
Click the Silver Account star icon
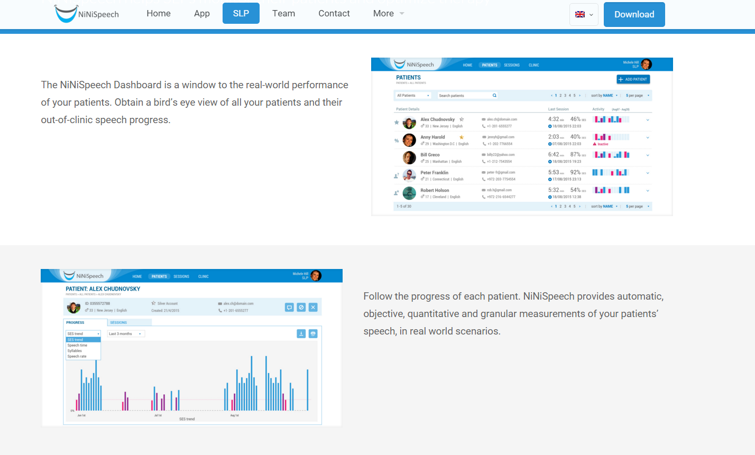click(153, 303)
